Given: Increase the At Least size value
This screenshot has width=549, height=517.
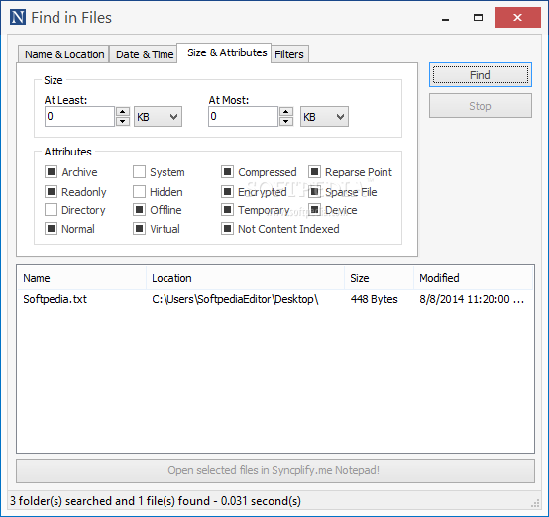Looking at the screenshot, I should [123, 112].
